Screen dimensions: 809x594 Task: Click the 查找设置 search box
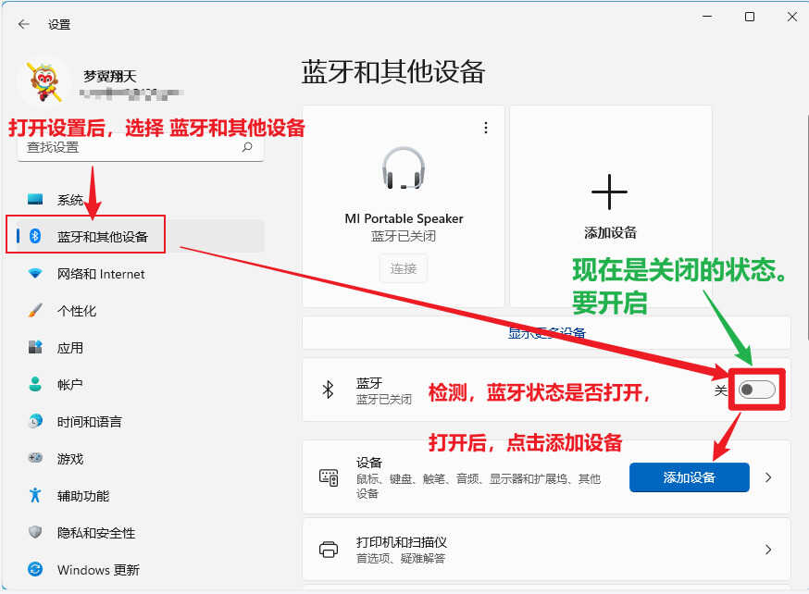pyautogui.click(x=141, y=148)
